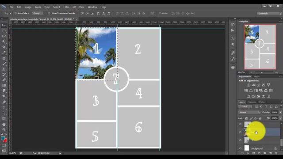Create a new group with folder icon
Image resolution: width=283 pixels, height=159 pixels.
pos(265,153)
